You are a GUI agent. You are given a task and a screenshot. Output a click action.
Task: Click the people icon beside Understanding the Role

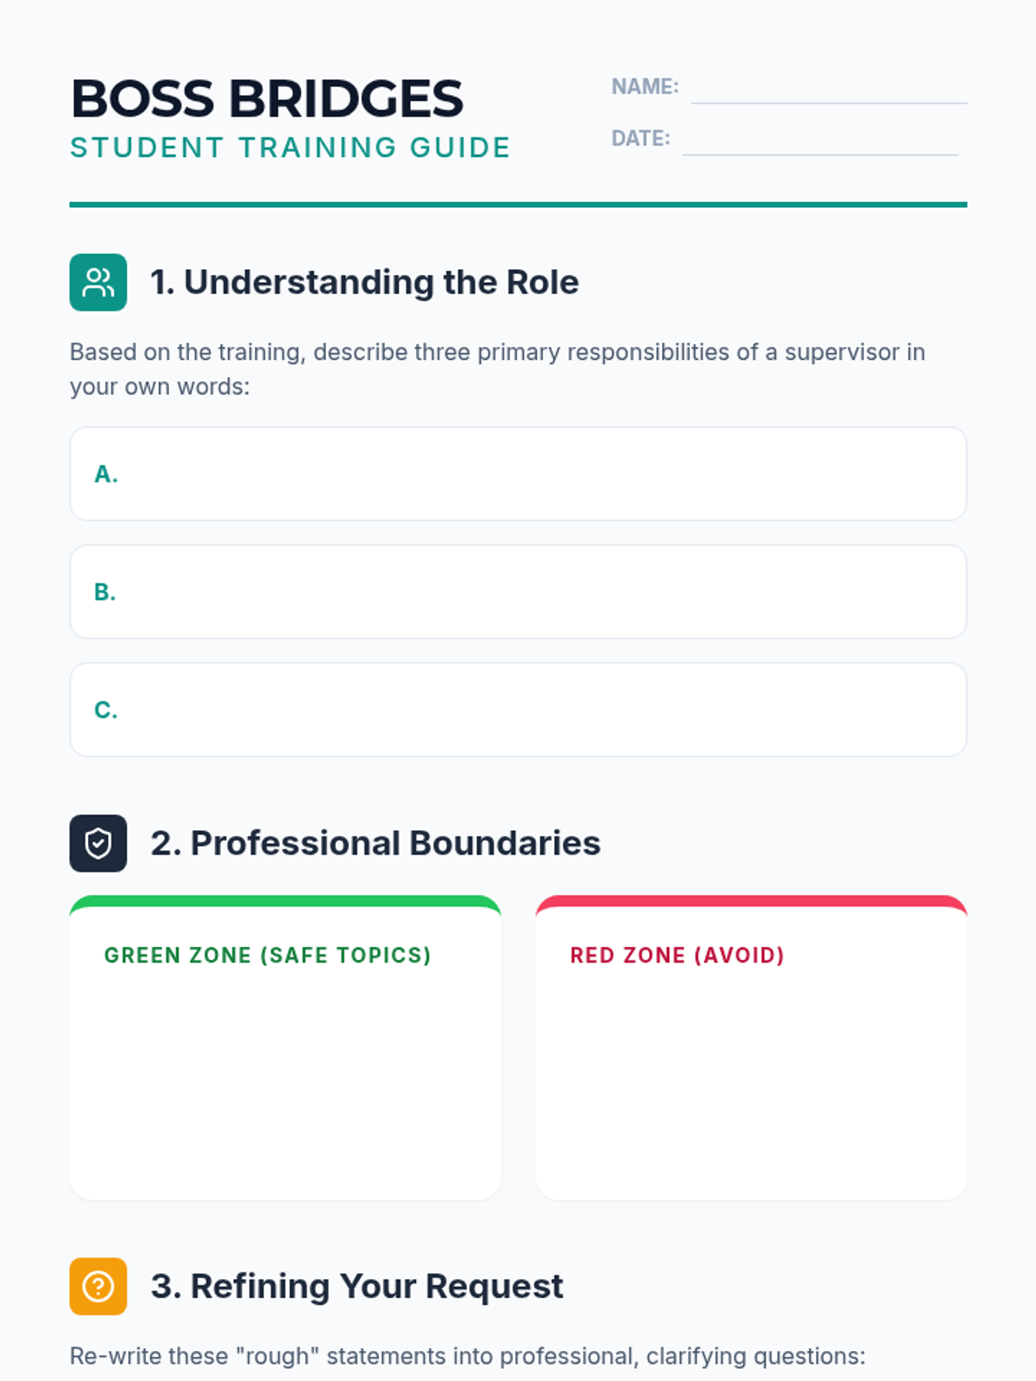[98, 282]
